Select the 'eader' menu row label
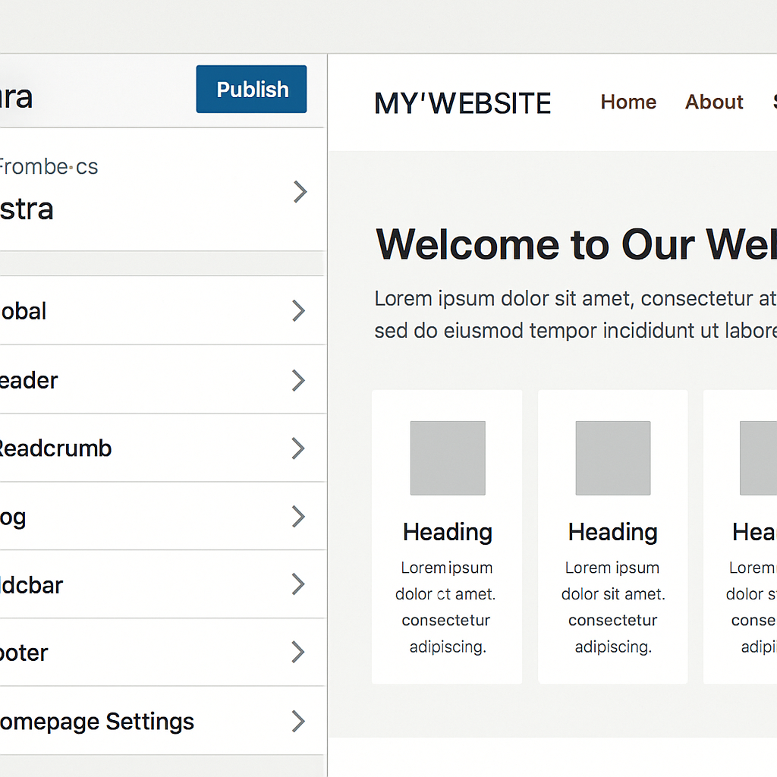 point(29,381)
